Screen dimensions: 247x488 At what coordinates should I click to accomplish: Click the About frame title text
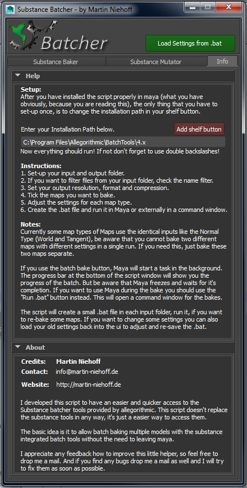point(35,347)
